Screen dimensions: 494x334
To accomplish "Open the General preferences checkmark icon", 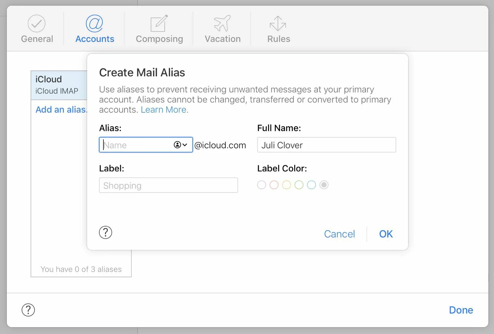I will tap(36, 23).
